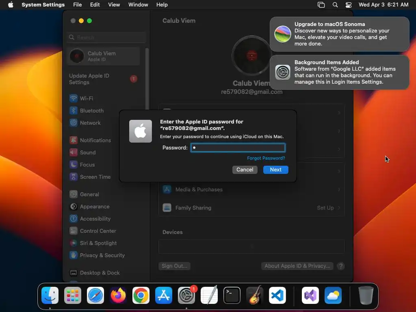Viewport: 416px width, 312px height.
Task: Open Family Sharing Set Up row
Action: tap(251, 208)
